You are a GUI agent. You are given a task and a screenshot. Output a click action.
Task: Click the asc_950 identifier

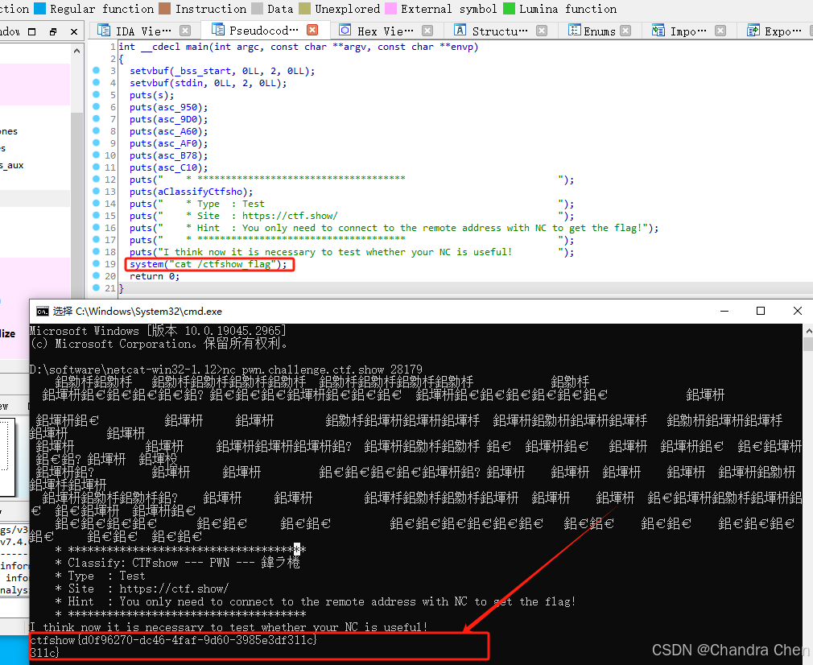(177, 107)
